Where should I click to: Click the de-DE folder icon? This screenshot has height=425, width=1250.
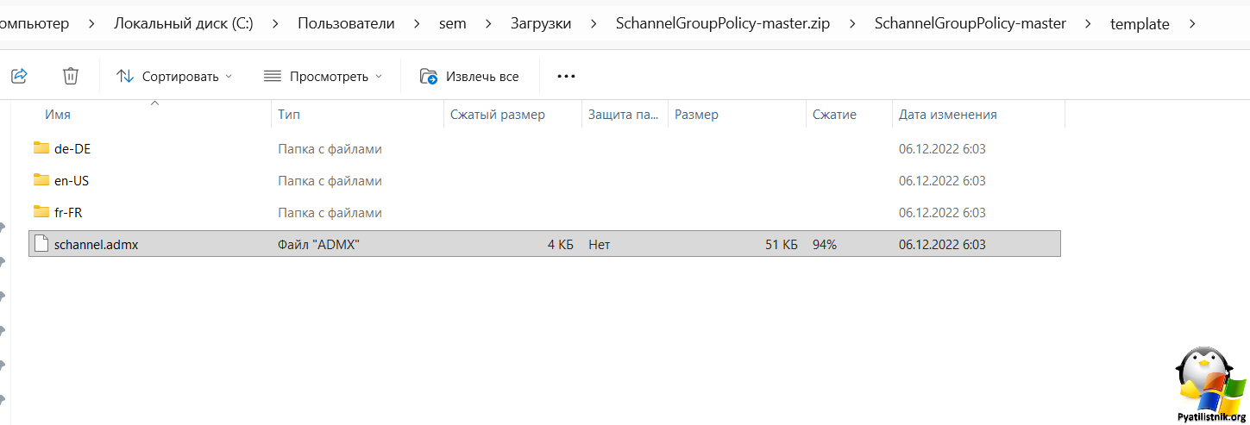point(41,148)
